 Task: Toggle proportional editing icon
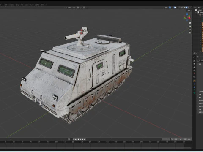[84, 8]
